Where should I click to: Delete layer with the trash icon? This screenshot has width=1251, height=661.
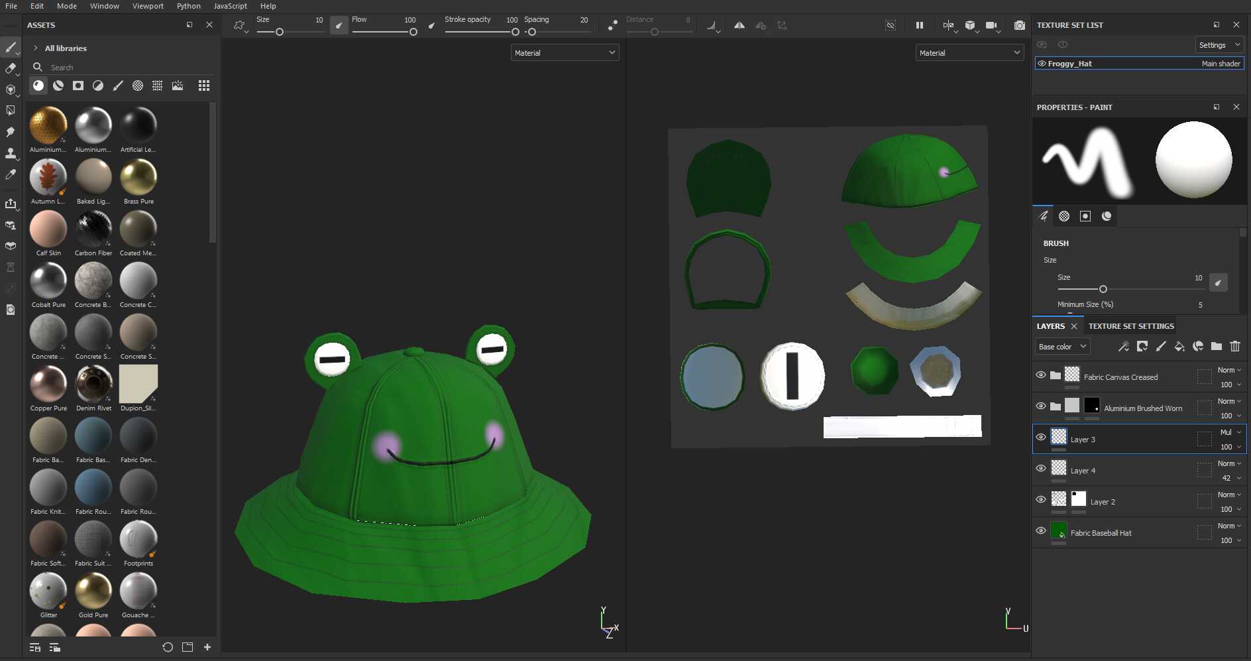(x=1235, y=346)
